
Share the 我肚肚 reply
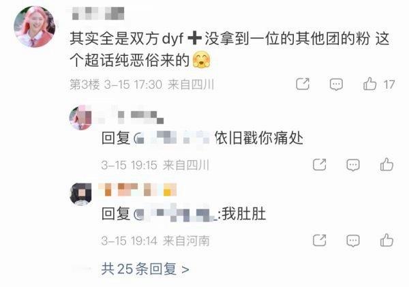[320, 240]
